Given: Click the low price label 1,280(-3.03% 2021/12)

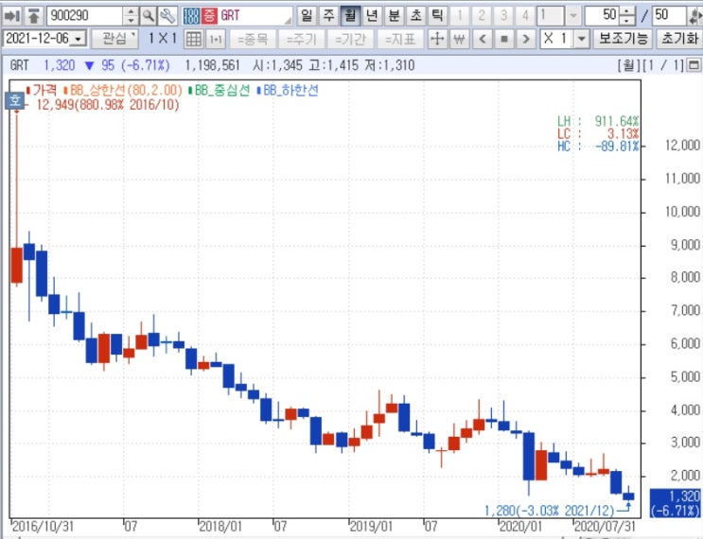Looking at the screenshot, I should click(550, 511).
